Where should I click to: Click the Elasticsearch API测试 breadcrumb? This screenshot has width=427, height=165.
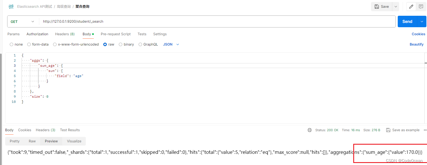pyautogui.click(x=35, y=6)
